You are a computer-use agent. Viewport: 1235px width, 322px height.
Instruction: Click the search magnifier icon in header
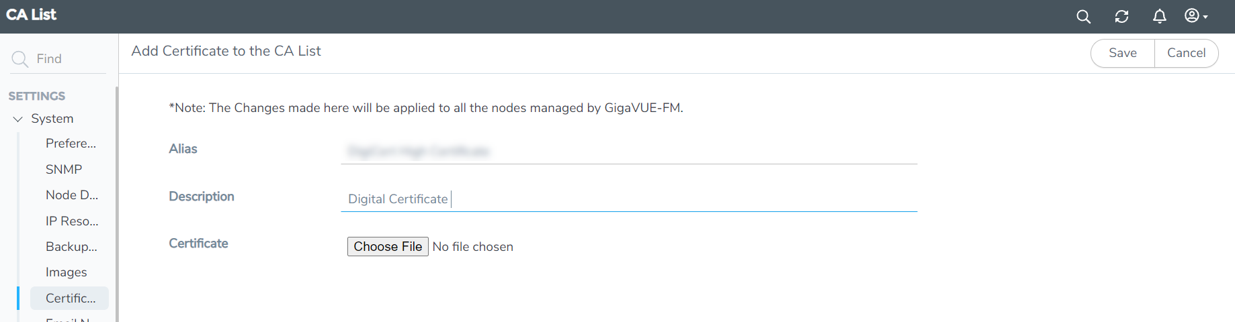[x=1083, y=17]
